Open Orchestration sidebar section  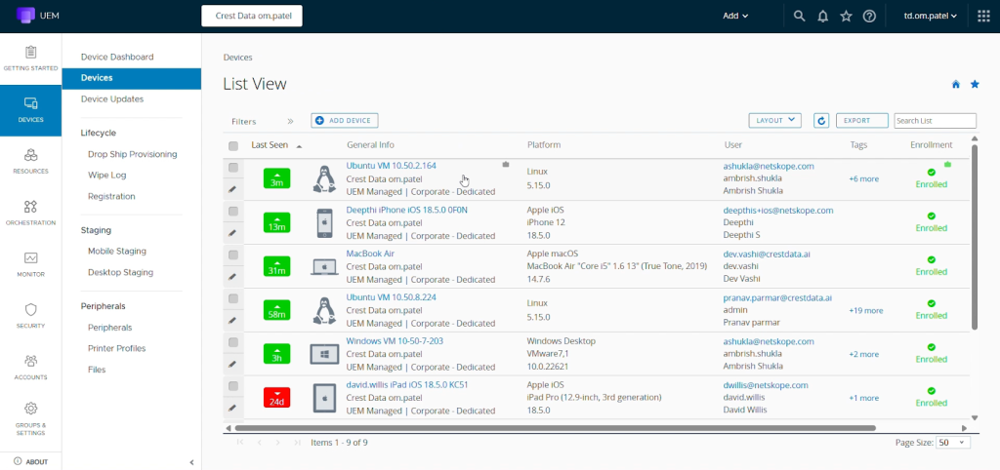(30, 214)
